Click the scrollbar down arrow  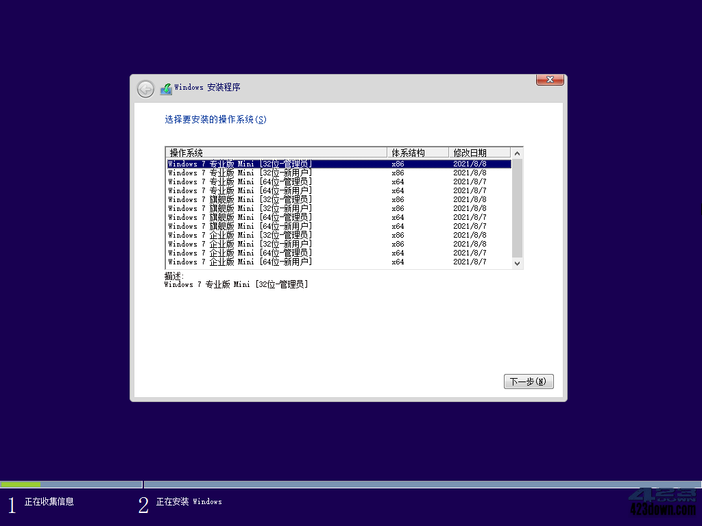click(518, 263)
